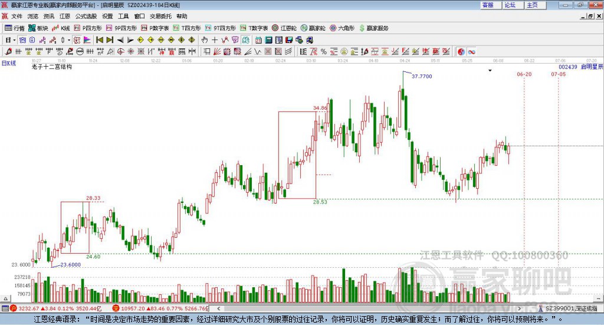Viewport: 604px width, 325px height.
Task: Select the red fan lines tool
Action: tap(217, 51)
